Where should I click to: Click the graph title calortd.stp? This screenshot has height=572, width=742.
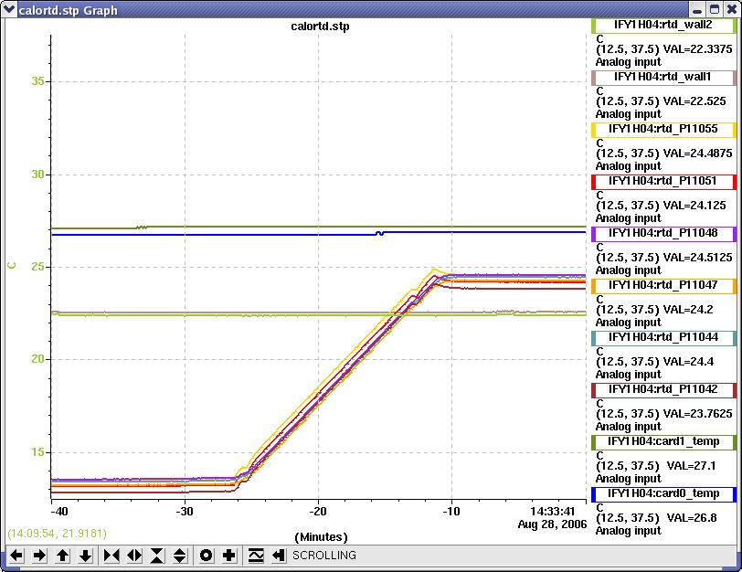pos(320,26)
